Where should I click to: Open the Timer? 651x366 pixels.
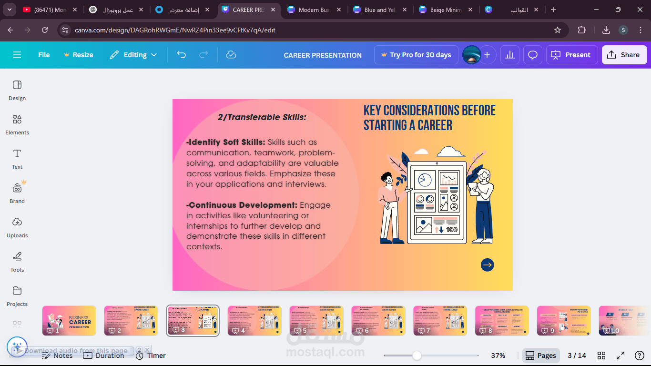tap(151, 356)
